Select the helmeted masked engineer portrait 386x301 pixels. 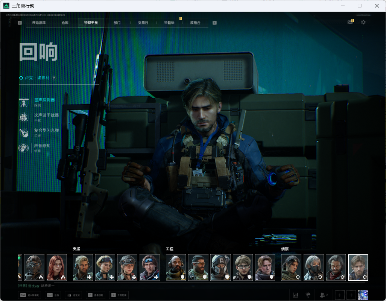tap(220, 268)
